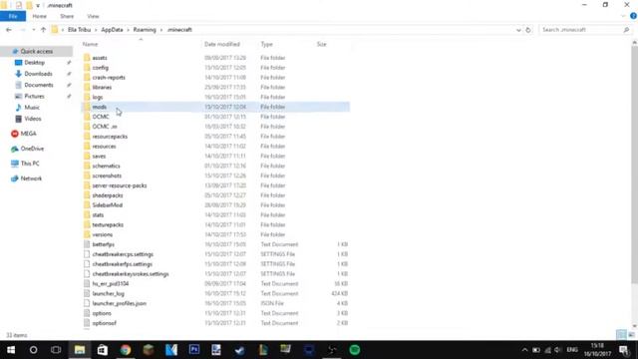Select Network in the navigation pane

click(31, 179)
